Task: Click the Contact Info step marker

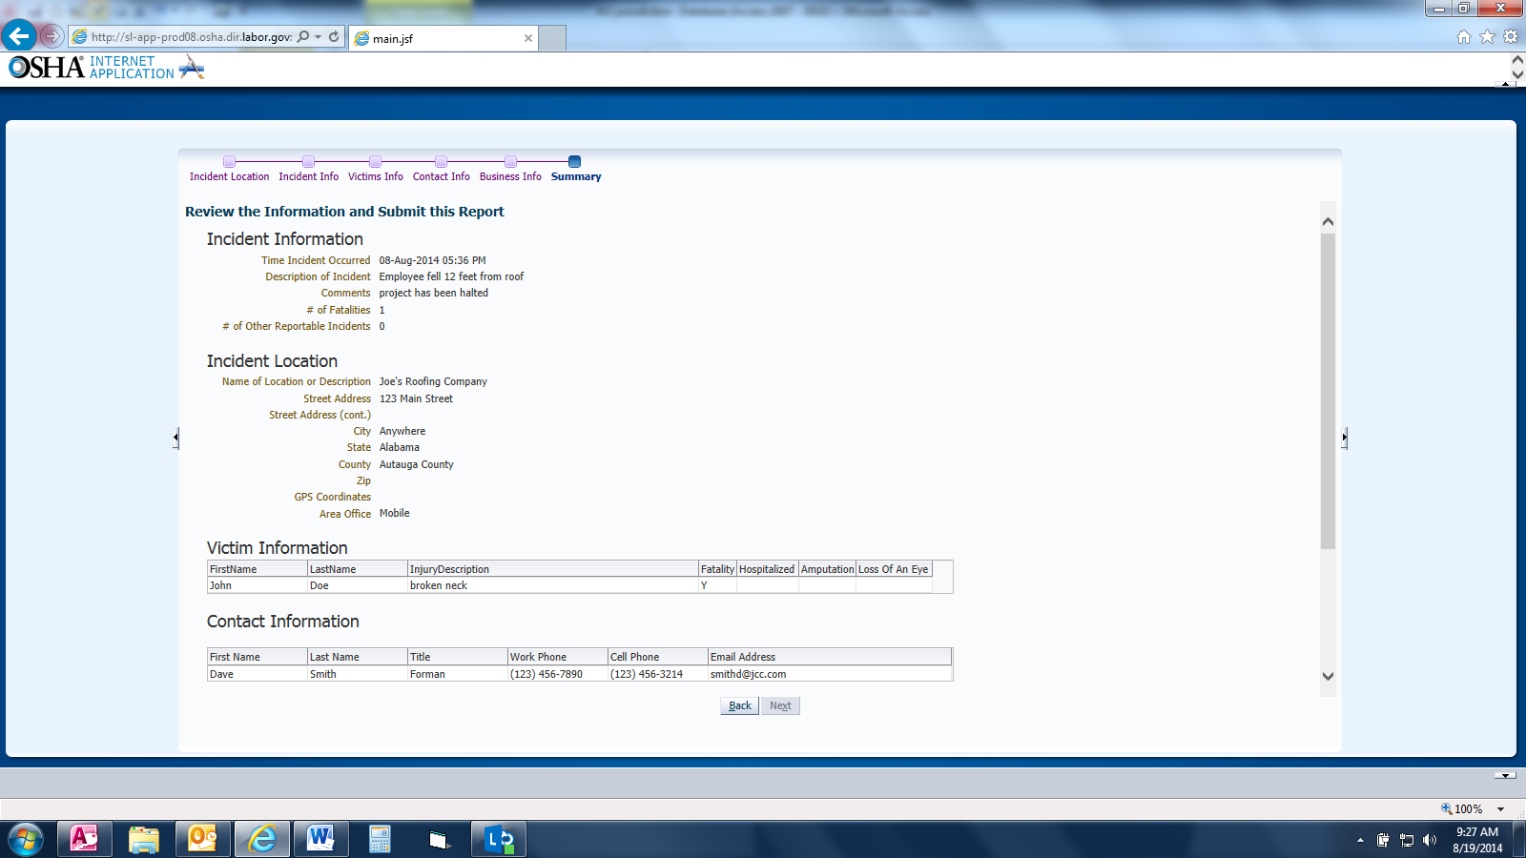Action: point(441,162)
